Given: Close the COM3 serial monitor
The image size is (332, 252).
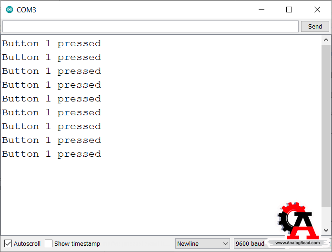Looking at the screenshot, I should pyautogui.click(x=317, y=10).
